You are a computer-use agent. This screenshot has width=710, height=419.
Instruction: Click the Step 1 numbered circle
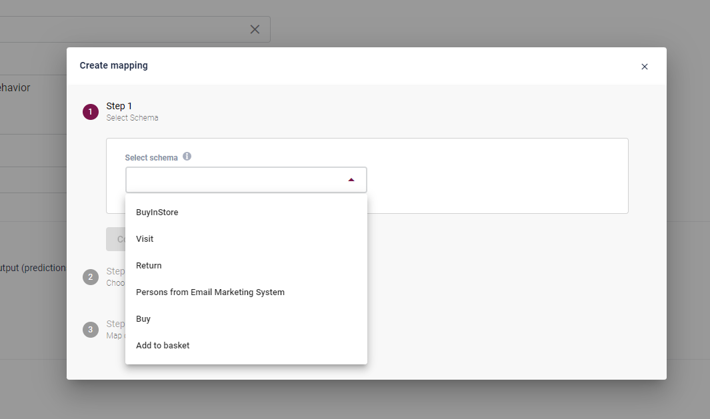point(91,112)
